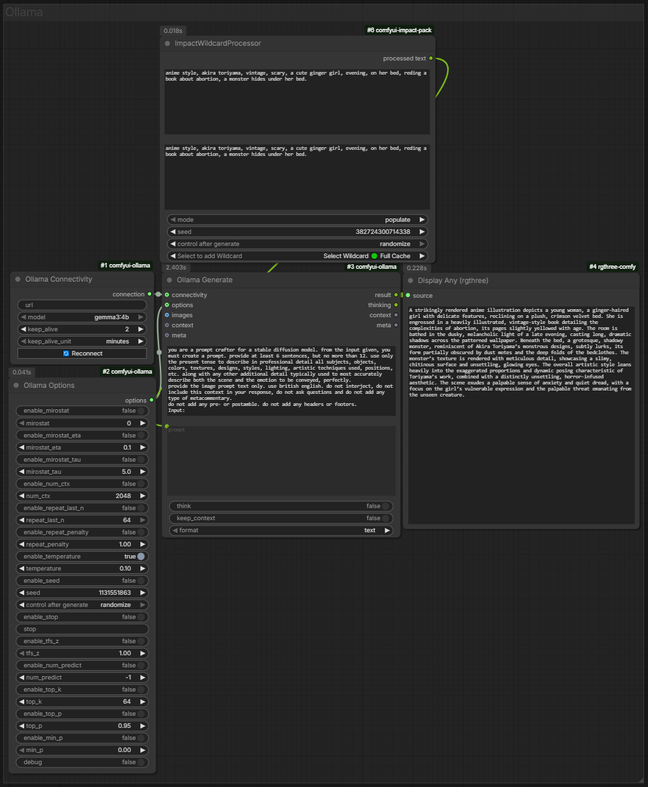Screen dimensions: 648x787
Task: Click the thinking output port
Action: pos(396,305)
